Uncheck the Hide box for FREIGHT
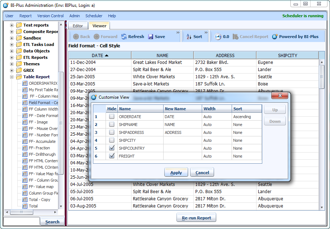330x229 pixels. tap(112, 156)
